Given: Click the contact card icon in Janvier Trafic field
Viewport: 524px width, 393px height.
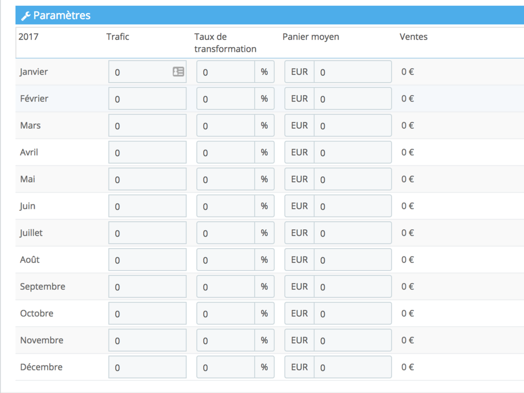Looking at the screenshot, I should tap(178, 72).
